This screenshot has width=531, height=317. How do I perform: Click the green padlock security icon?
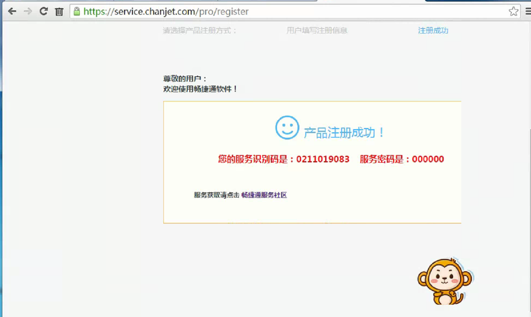coord(77,11)
